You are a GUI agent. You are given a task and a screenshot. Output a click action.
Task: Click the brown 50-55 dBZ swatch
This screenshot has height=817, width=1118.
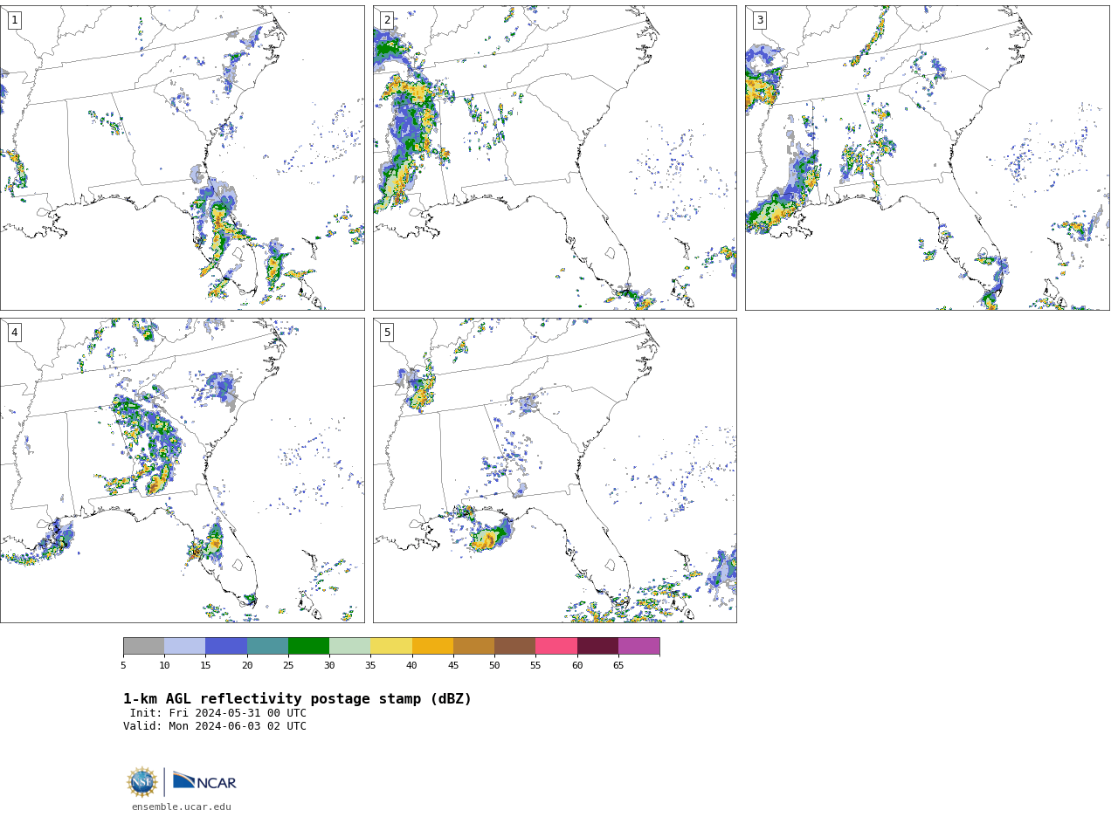514,646
